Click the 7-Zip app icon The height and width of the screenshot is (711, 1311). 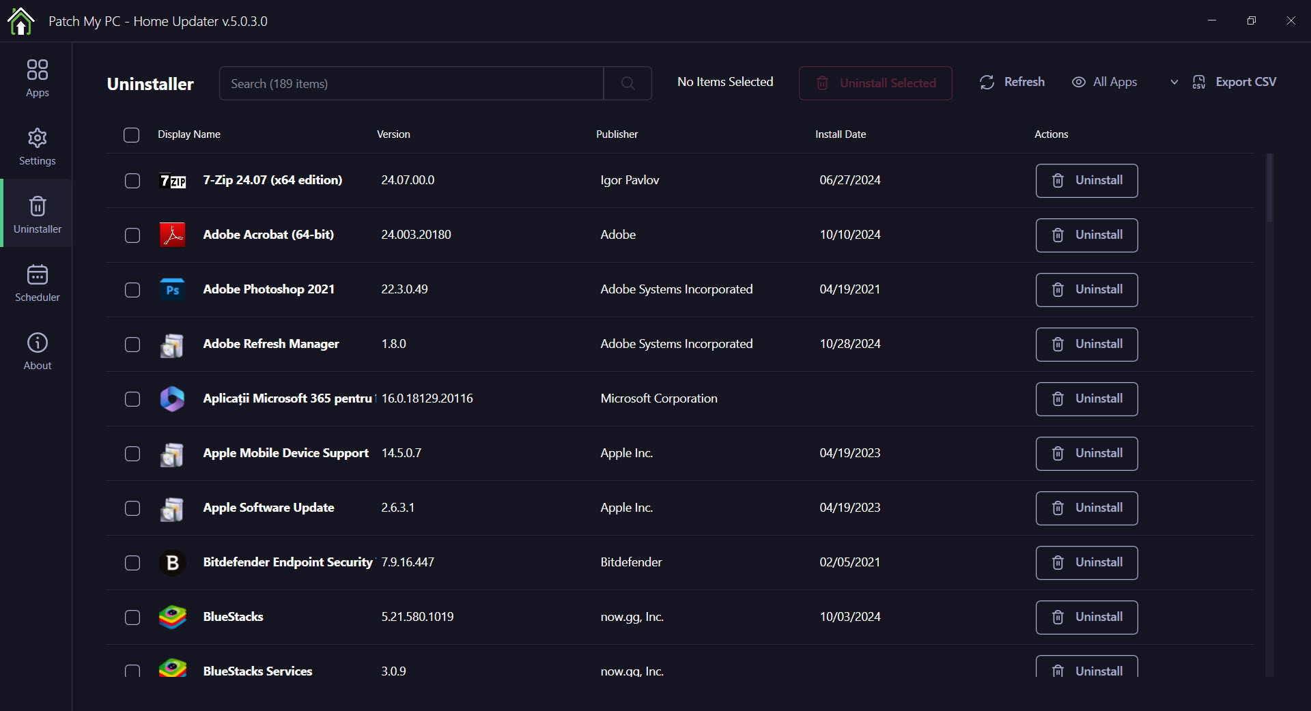tap(173, 181)
